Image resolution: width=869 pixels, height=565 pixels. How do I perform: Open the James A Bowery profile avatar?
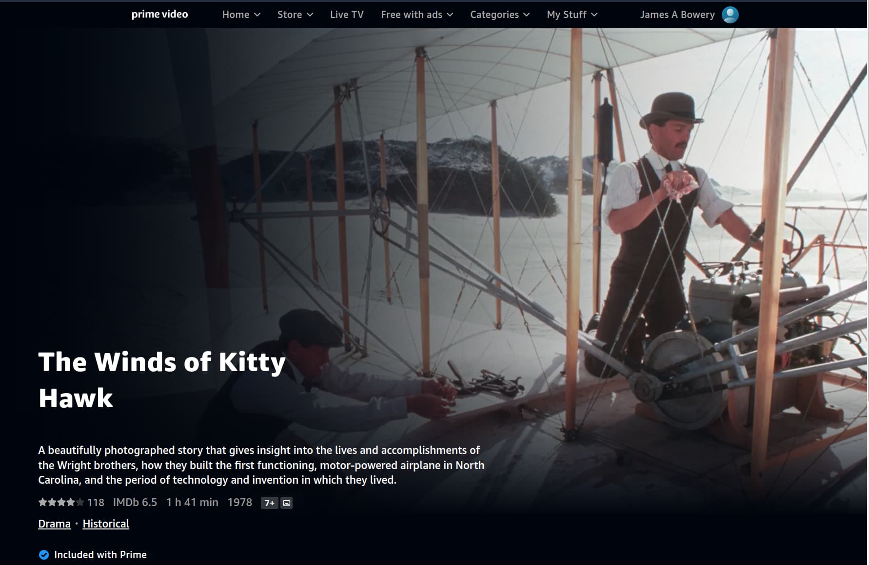tap(730, 15)
